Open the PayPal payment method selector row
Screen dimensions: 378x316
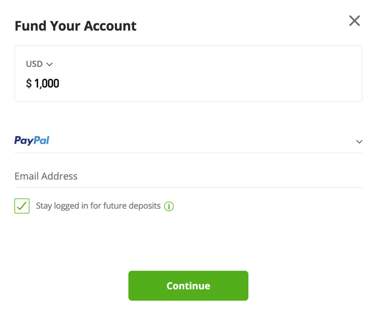coord(188,141)
